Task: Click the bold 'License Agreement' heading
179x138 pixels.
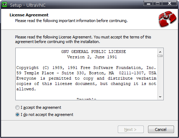Action: click(29, 15)
